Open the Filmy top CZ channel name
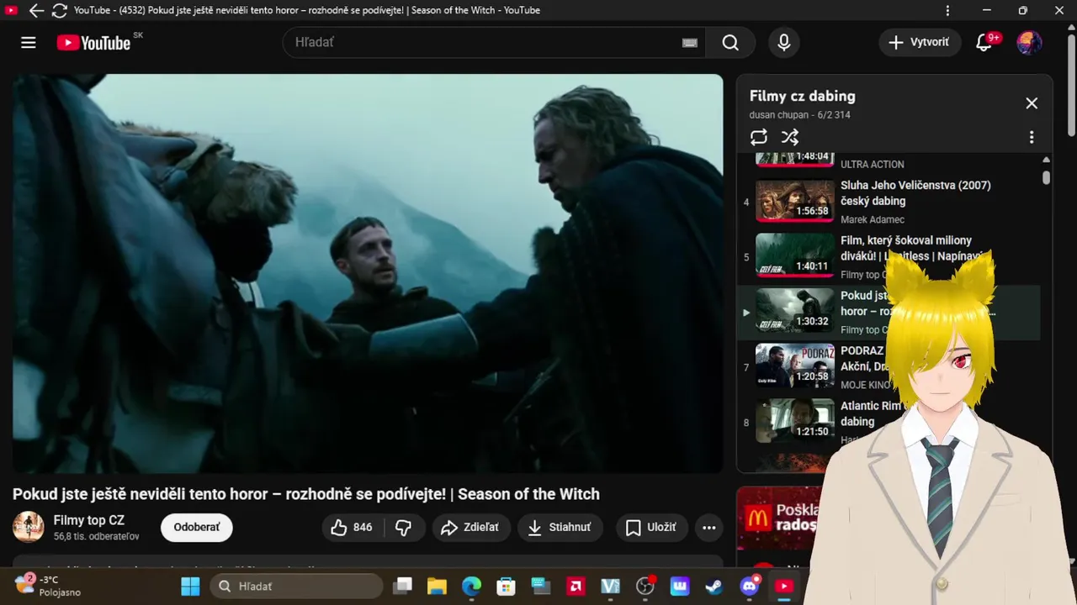1077x605 pixels. (88, 520)
